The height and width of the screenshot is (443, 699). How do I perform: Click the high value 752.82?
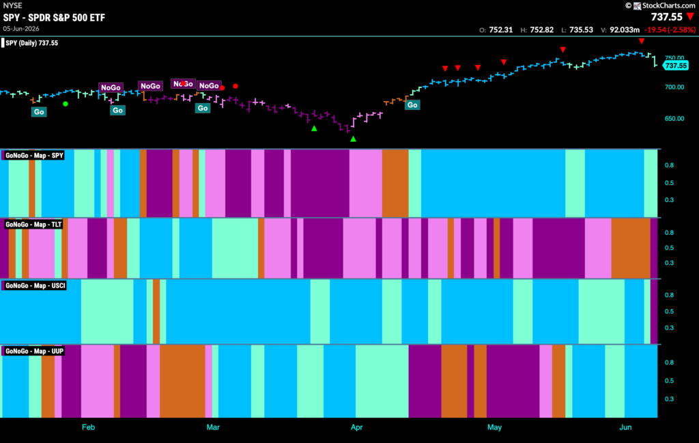(541, 30)
